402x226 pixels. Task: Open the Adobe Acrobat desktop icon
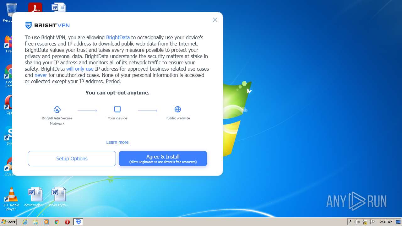35,8
